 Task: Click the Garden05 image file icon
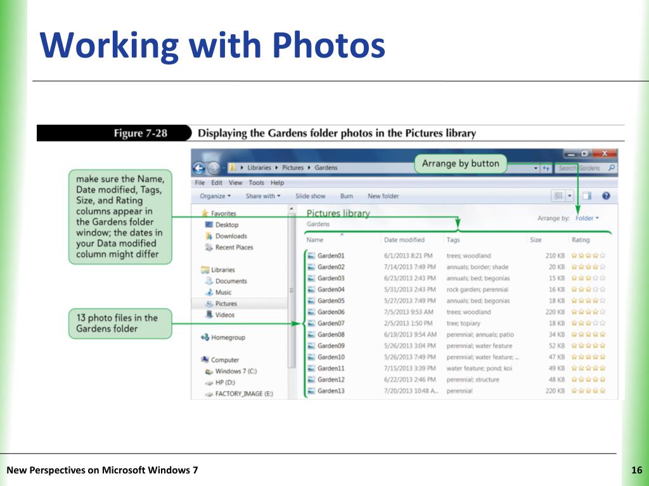click(311, 301)
